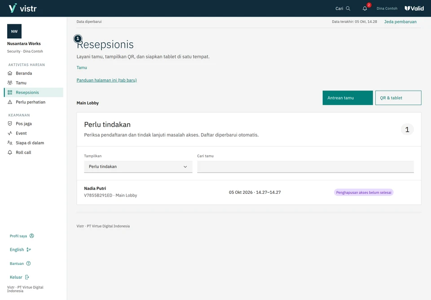Expand the Tampilkan dropdown
Image resolution: width=431 pixels, height=300 pixels.
[x=138, y=167]
